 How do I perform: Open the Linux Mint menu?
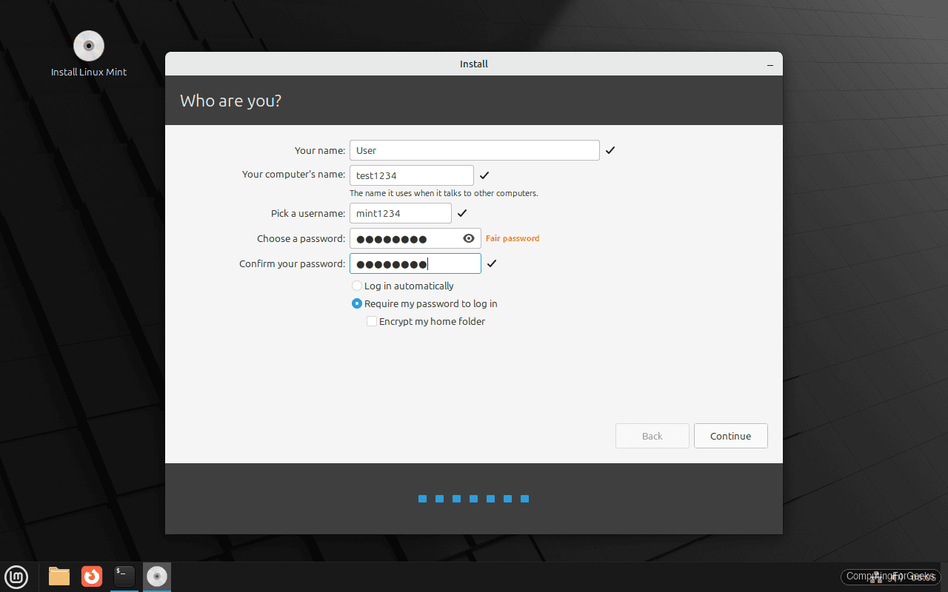click(x=16, y=577)
